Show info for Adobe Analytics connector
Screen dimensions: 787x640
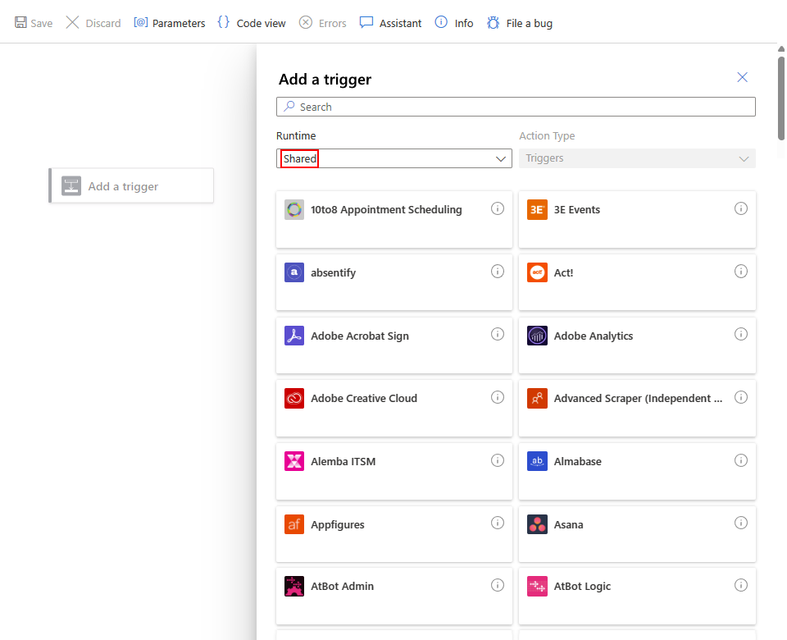pos(741,334)
